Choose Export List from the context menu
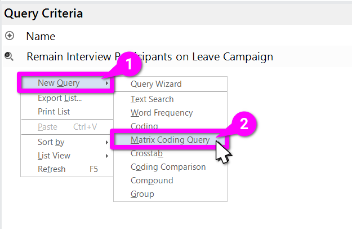 point(60,98)
